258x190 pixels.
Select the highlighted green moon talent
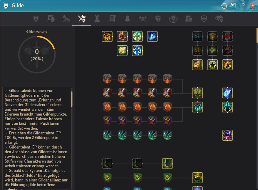(167, 164)
